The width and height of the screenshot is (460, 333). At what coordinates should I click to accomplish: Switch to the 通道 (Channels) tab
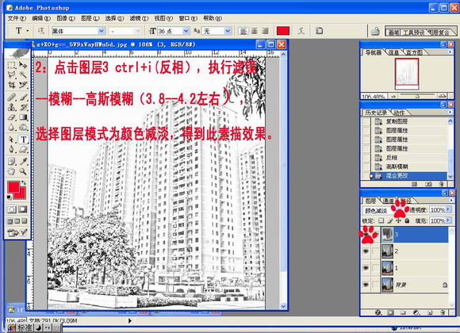(x=389, y=201)
